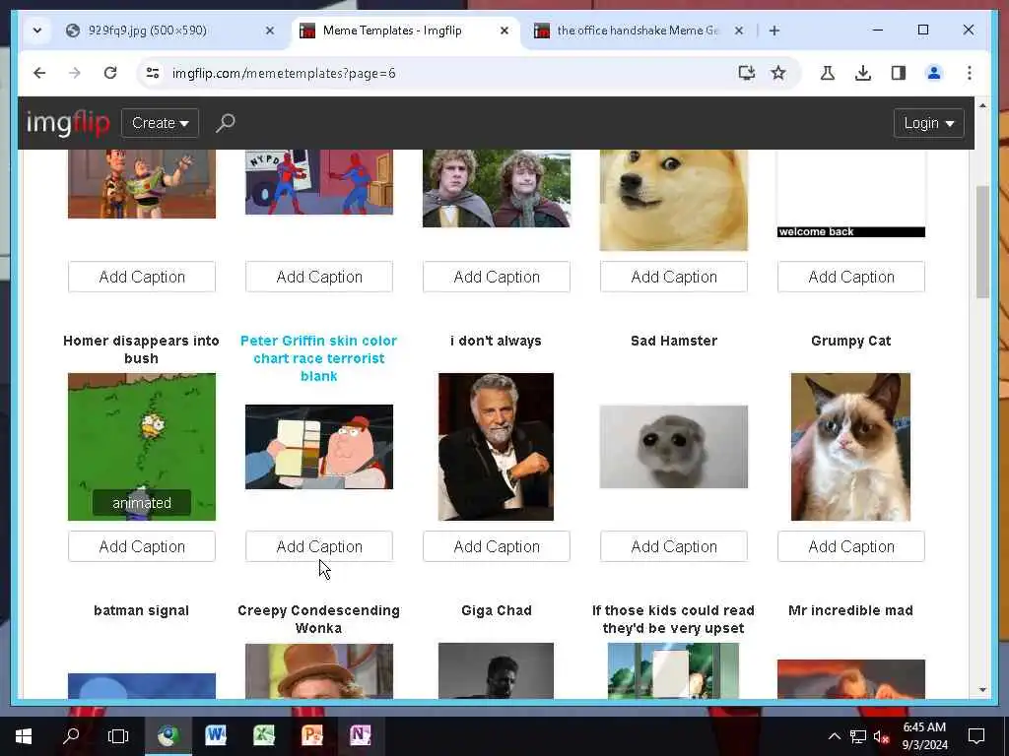Expand tab search chevron in Chrome

point(37,31)
